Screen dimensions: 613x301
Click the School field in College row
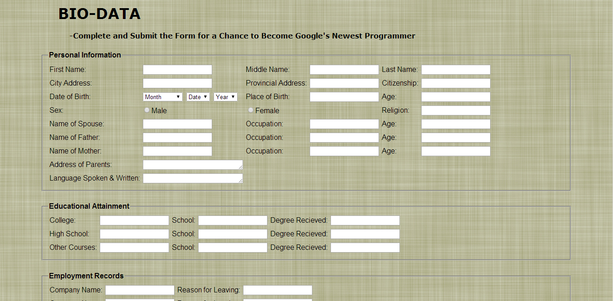233,220
